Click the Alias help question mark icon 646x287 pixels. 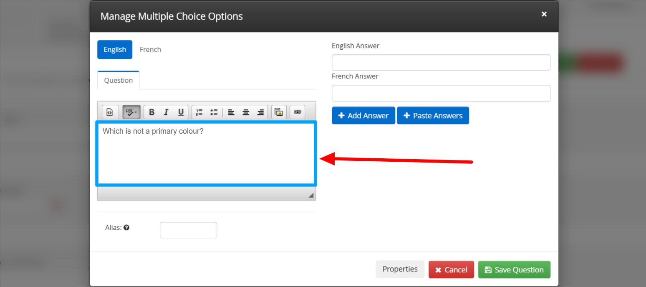(126, 228)
